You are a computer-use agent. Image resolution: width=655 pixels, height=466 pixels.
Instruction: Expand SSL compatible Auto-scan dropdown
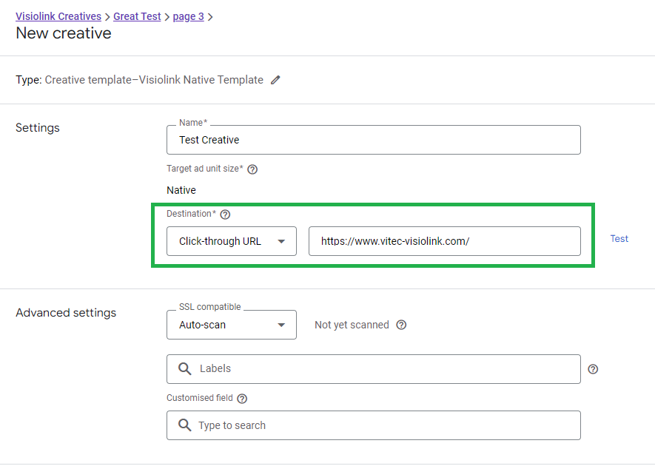(232, 325)
